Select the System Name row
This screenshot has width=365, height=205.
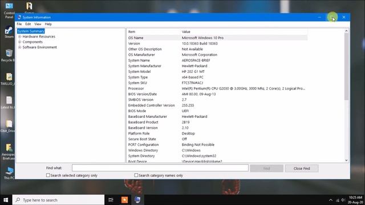(x=217, y=60)
